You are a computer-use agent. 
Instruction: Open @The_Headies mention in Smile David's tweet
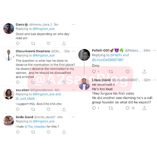tap(35, 126)
